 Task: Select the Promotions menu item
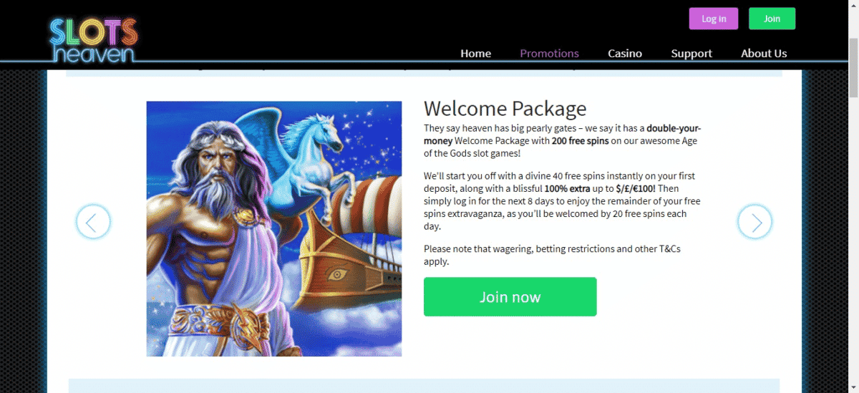click(x=550, y=53)
